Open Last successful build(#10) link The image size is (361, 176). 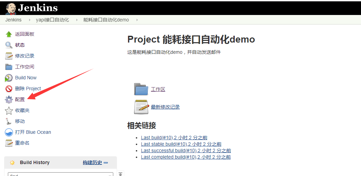click(x=186, y=150)
